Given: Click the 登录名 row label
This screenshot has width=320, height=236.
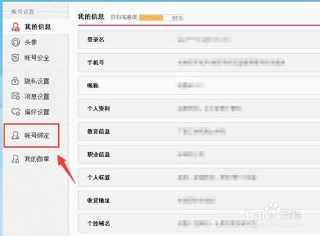Looking at the screenshot, I should 95,40.
